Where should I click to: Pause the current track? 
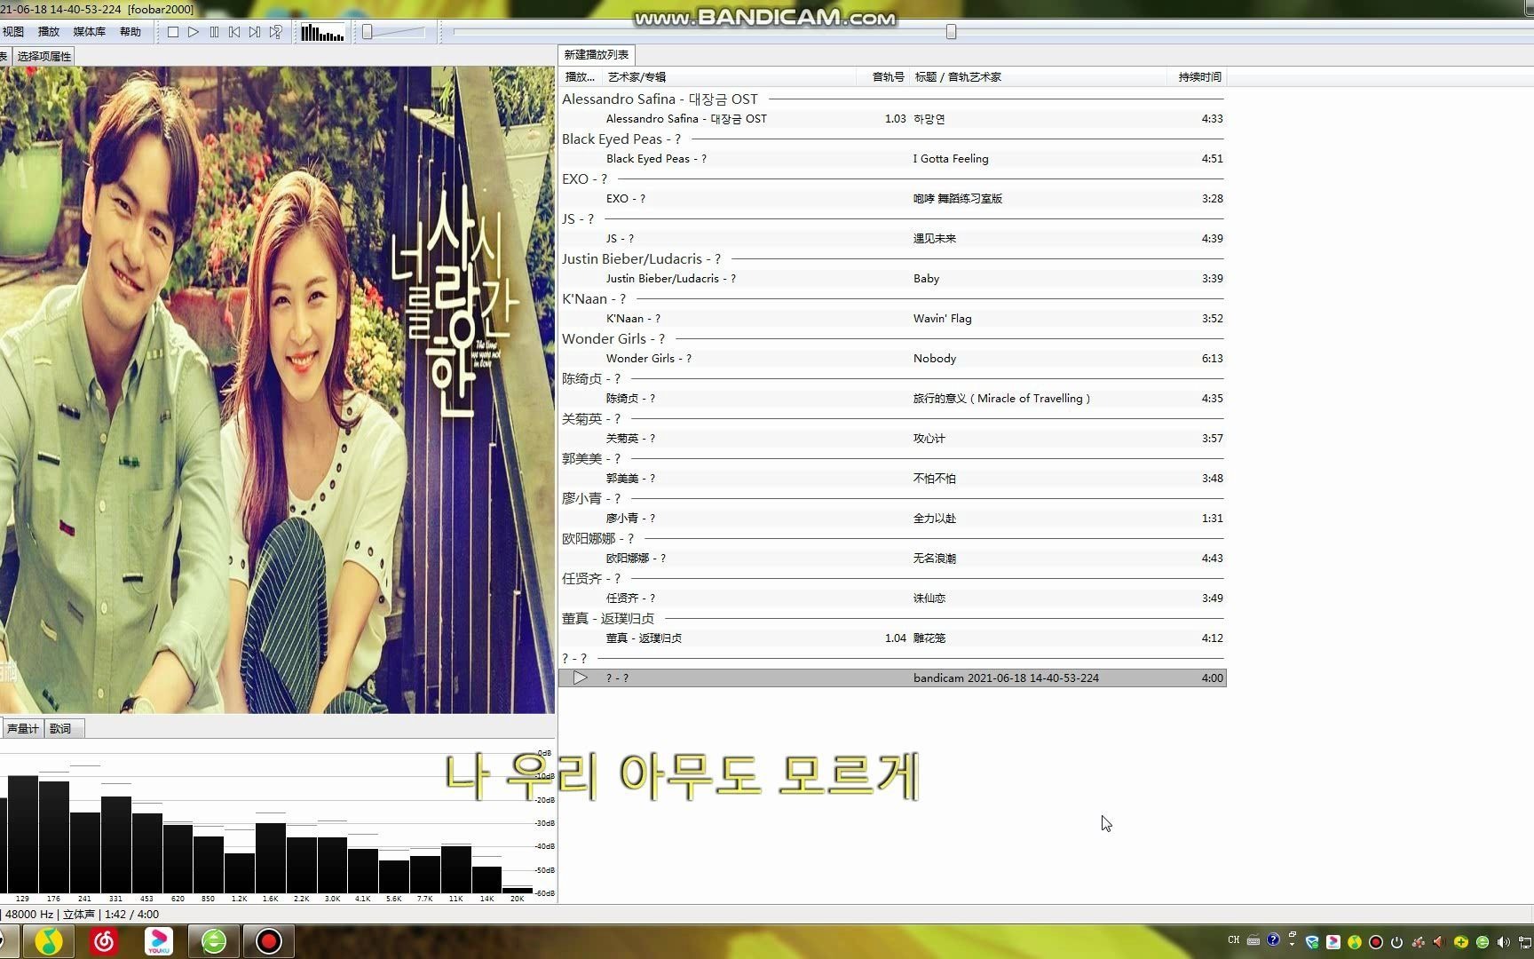(214, 32)
